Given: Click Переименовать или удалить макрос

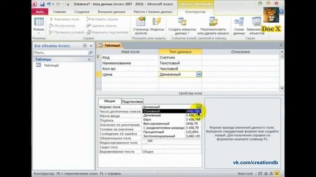Looking at the screenshot, I should coord(213,26).
